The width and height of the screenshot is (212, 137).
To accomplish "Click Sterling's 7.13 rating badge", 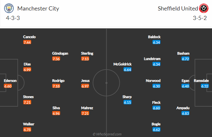I will tap(85, 59).
